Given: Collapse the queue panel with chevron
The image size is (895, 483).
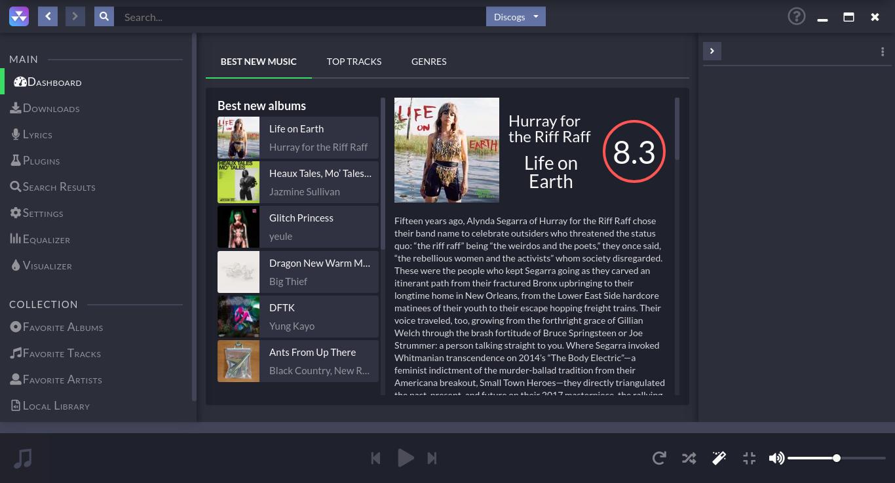Looking at the screenshot, I should (712, 51).
